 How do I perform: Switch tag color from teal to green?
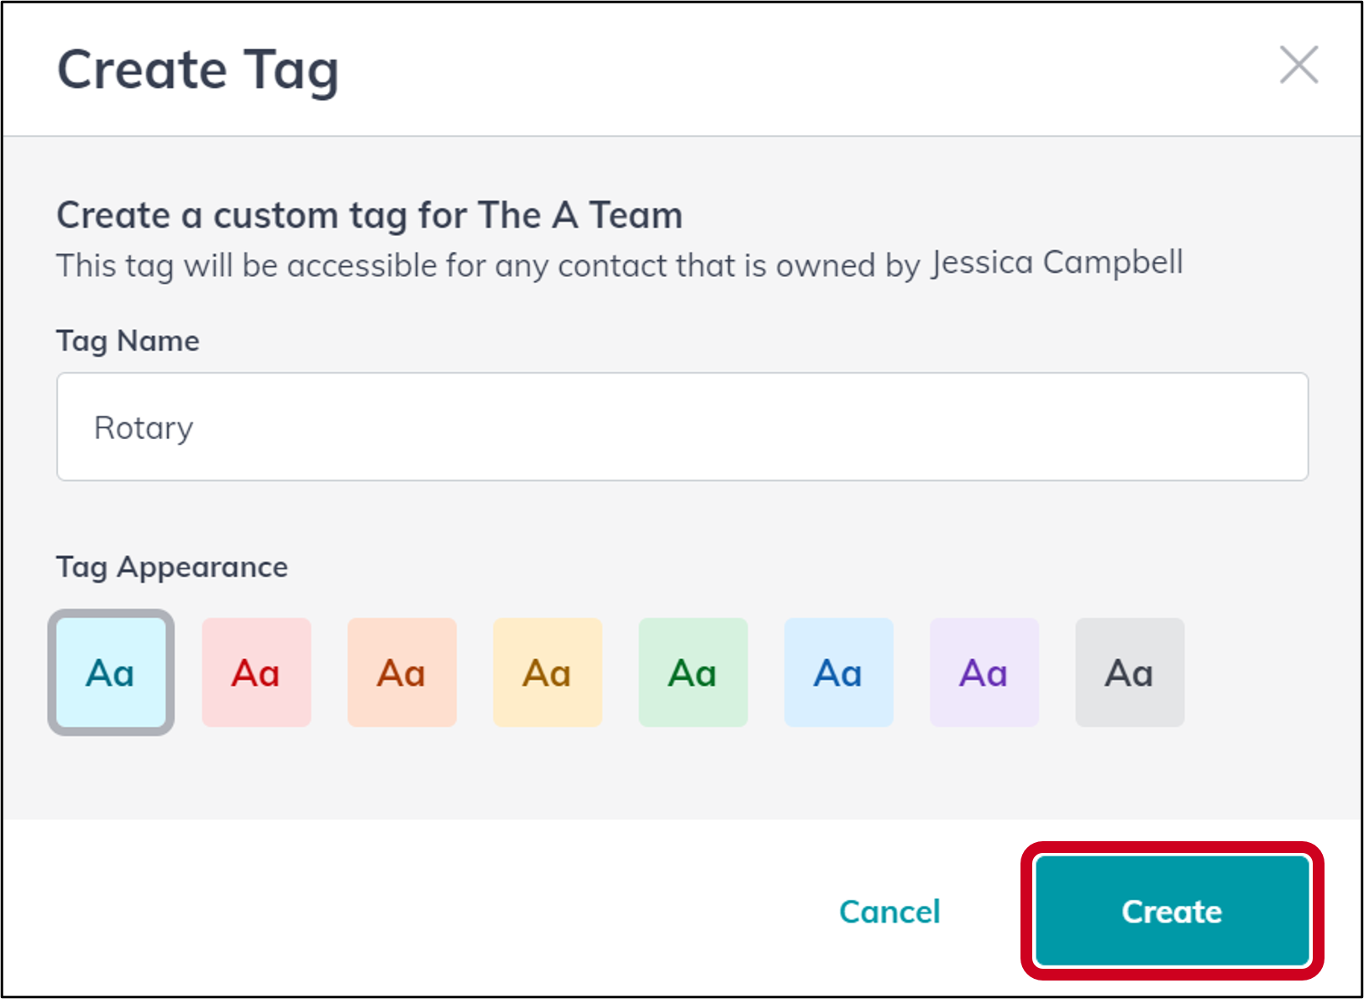(693, 672)
